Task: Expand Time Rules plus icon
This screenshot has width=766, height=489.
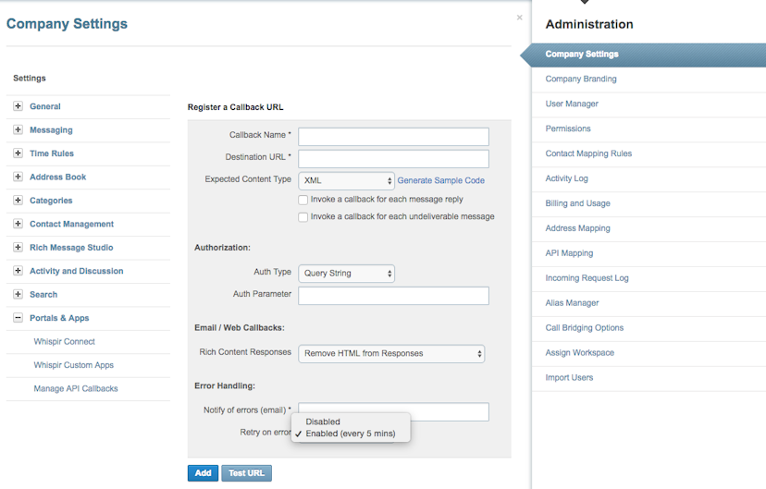Action: click(18, 153)
